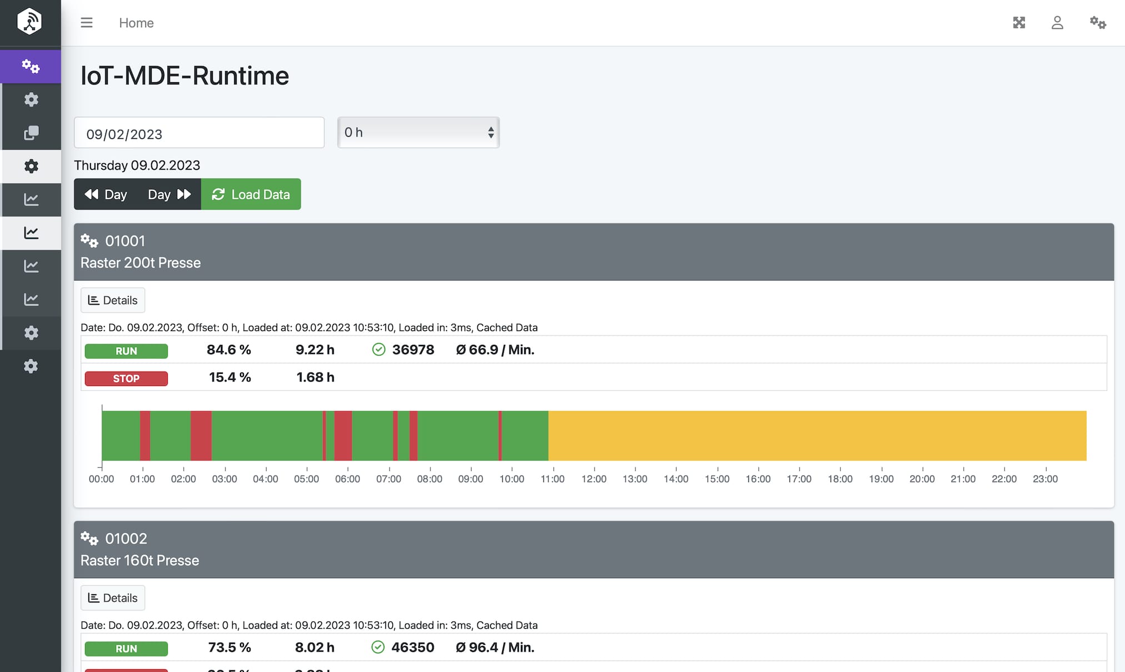
Task: Click the fullscreen expand icon
Action: click(1019, 23)
